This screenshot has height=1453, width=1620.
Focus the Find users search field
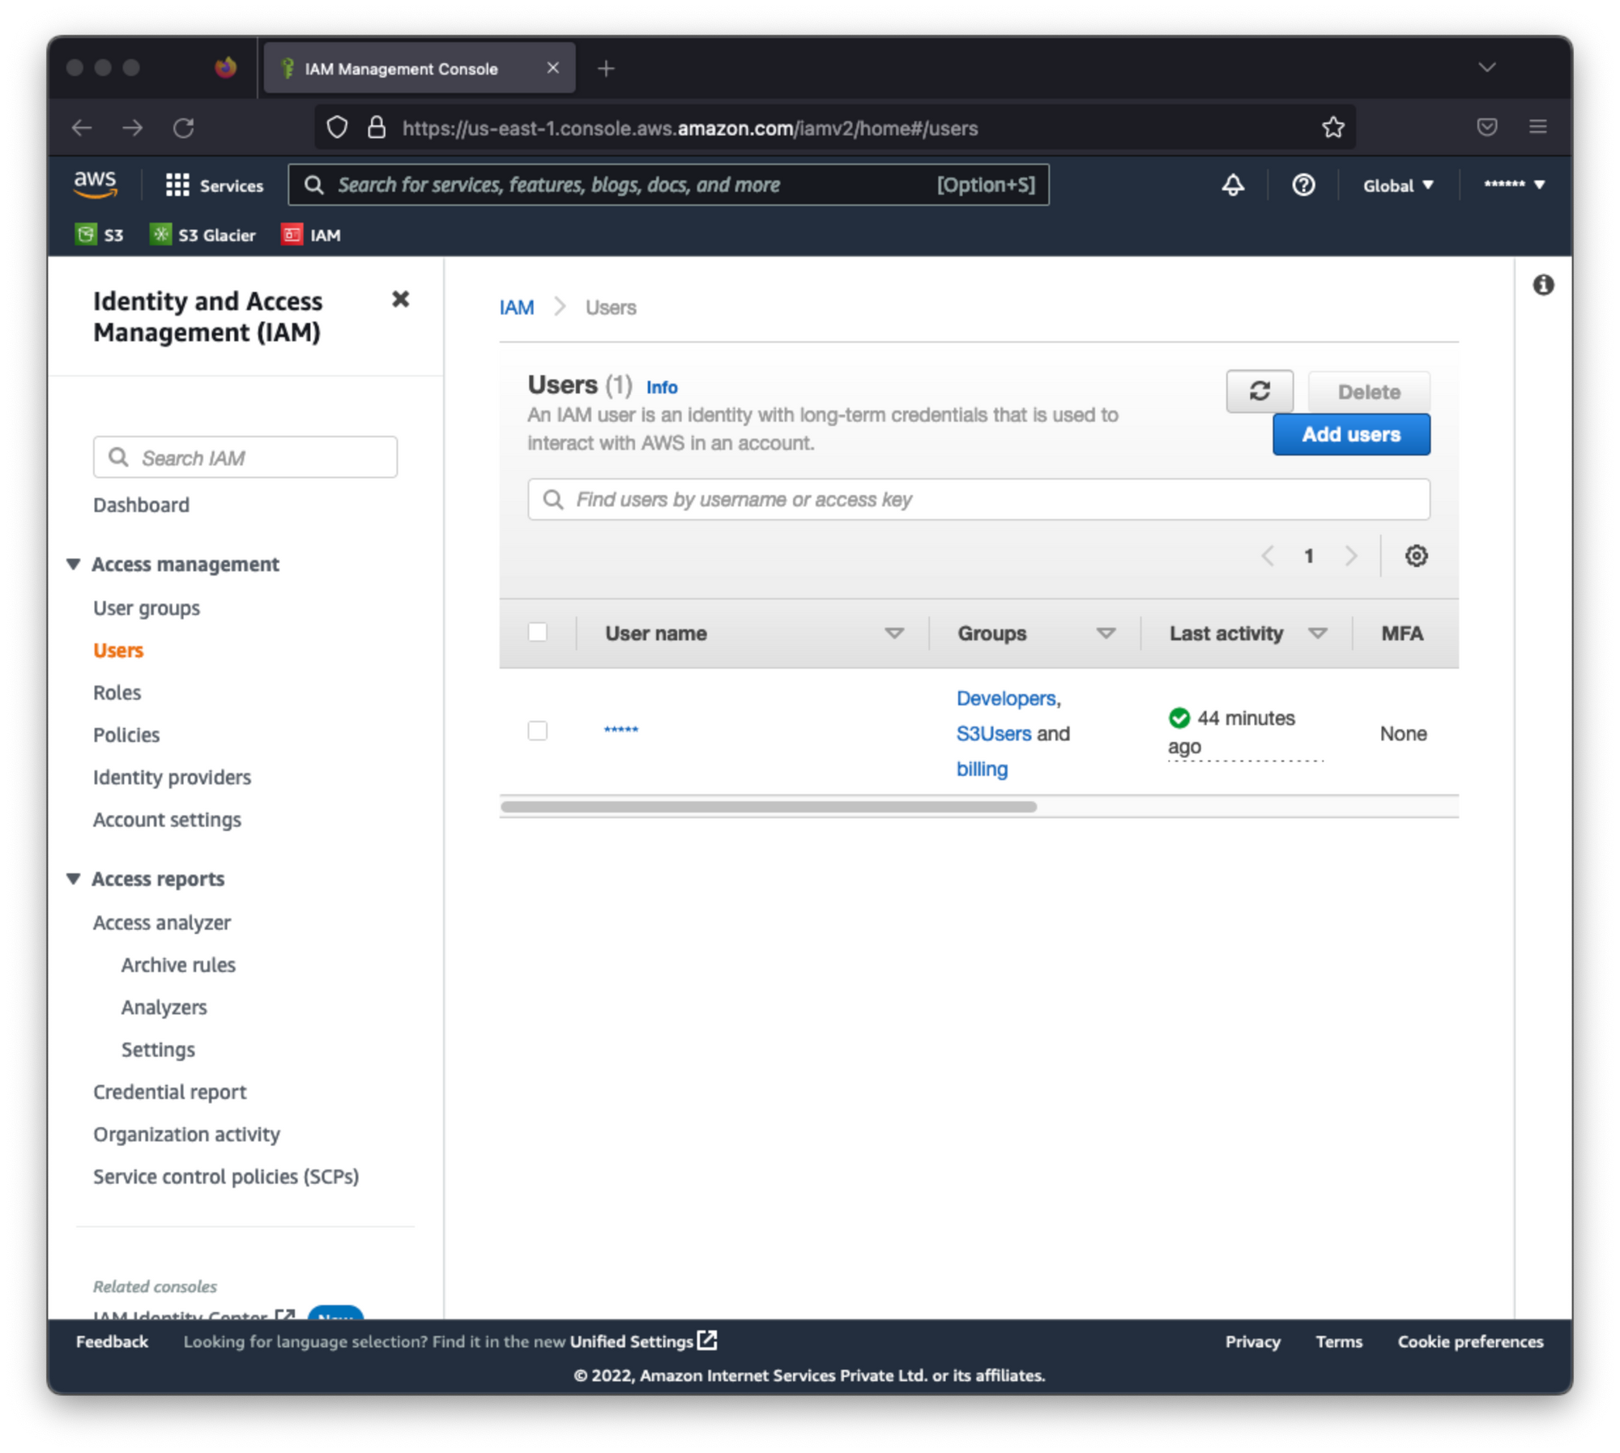(978, 499)
